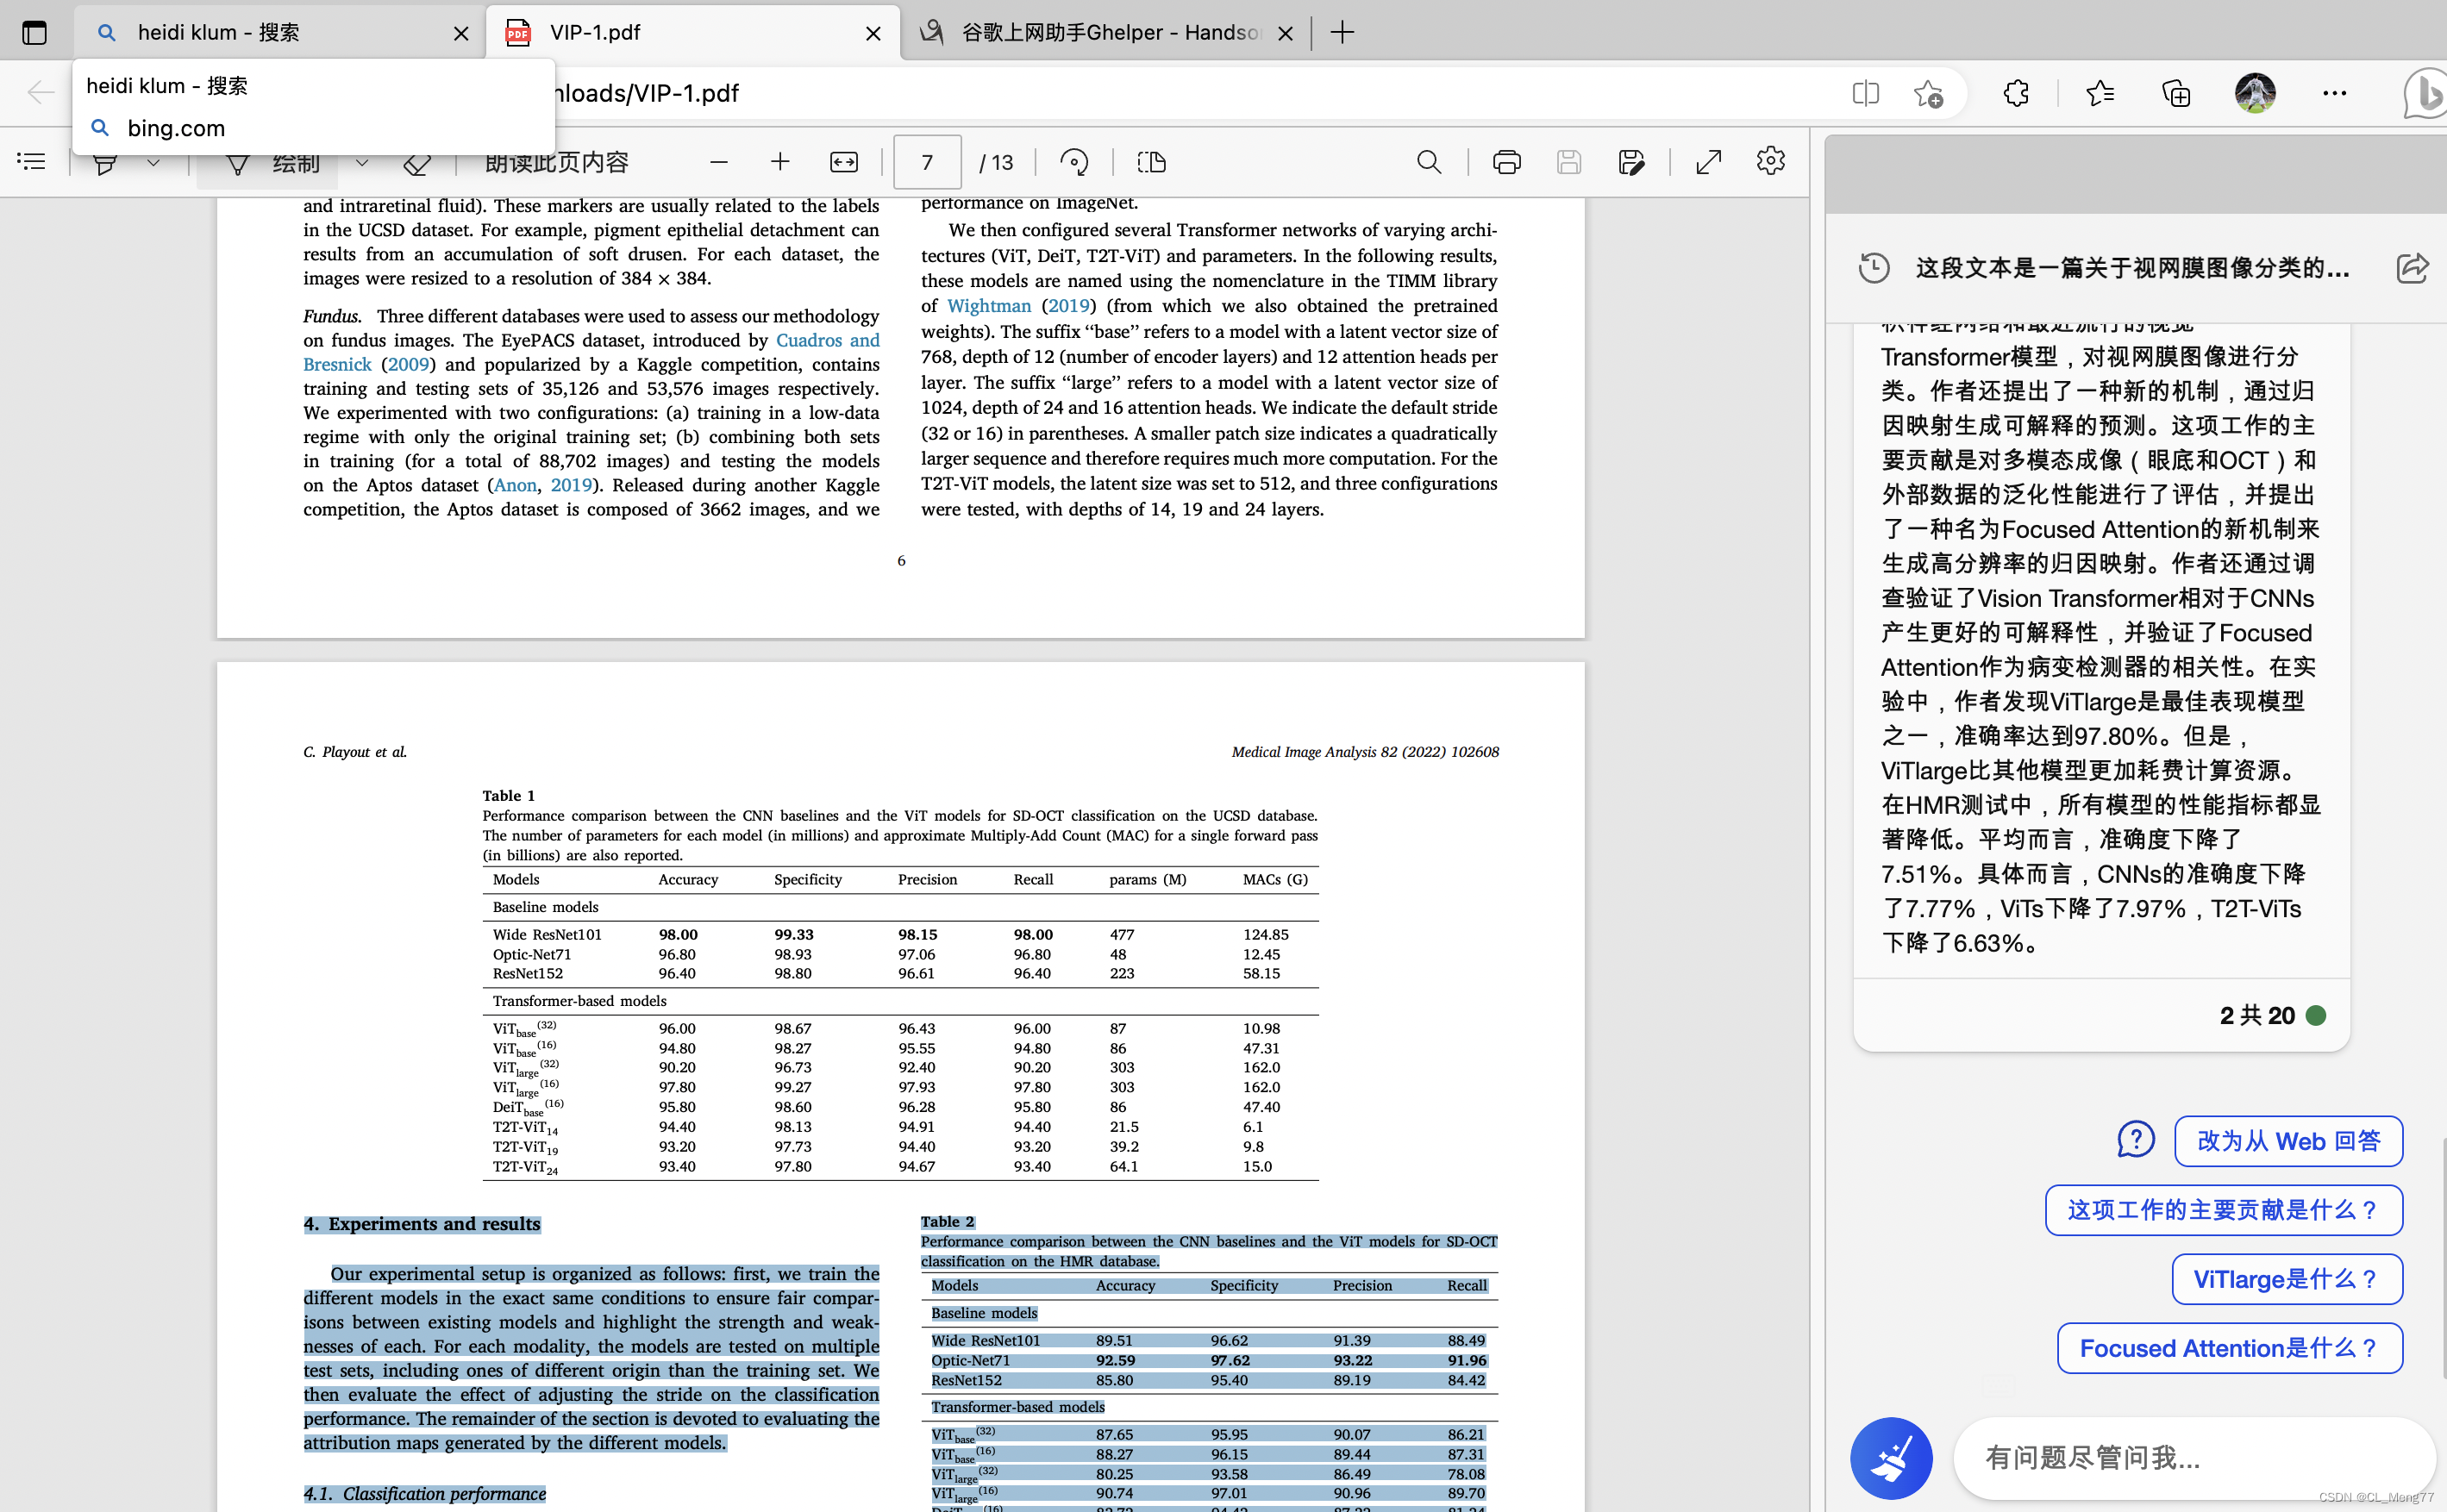2447x1512 pixels.
Task: Show the PDF table of contents
Action: point(31,162)
